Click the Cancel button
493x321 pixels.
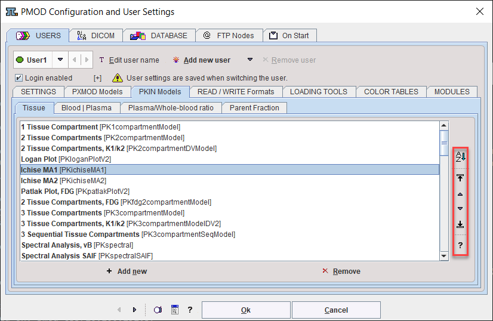pos(336,310)
